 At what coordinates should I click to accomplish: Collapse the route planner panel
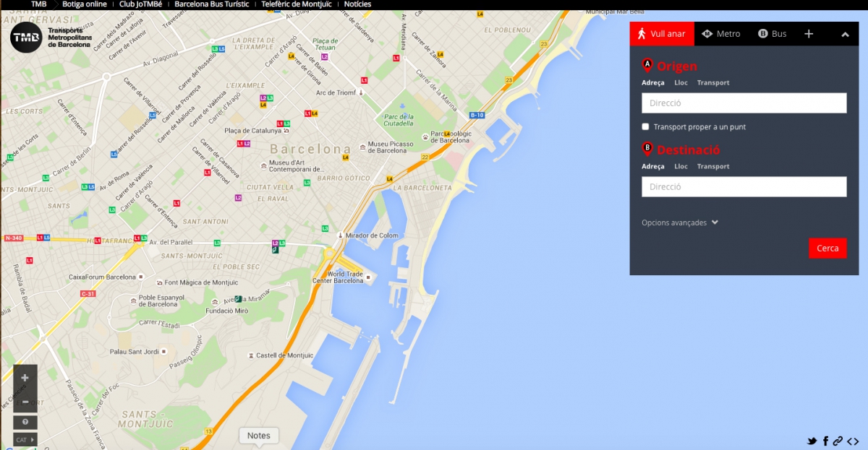coord(845,34)
